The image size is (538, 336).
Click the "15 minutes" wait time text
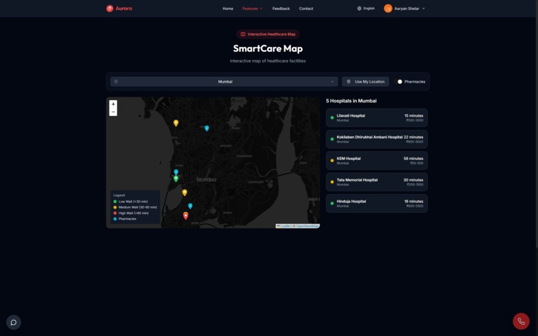coord(414,116)
